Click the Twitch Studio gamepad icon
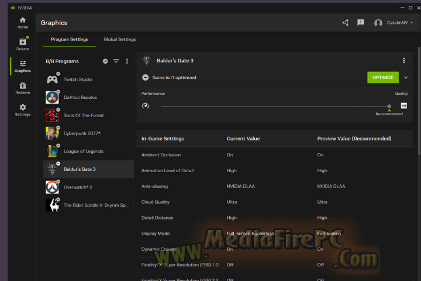The height and width of the screenshot is (281, 421). tap(52, 80)
